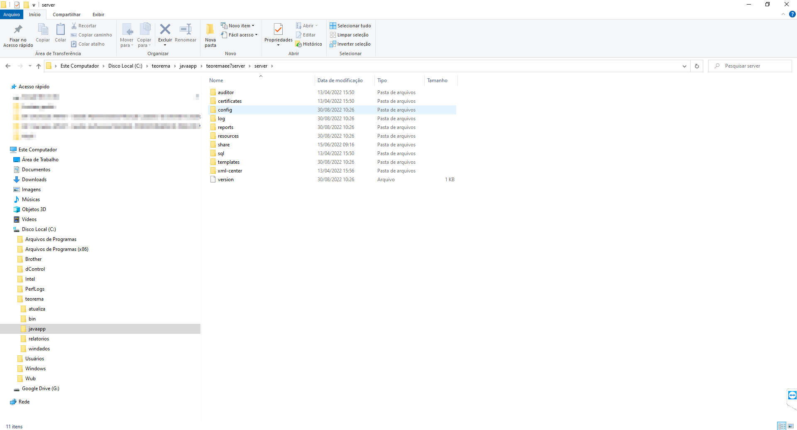797x430 pixels.
Task: Click Inverter seleção
Action: (350, 44)
